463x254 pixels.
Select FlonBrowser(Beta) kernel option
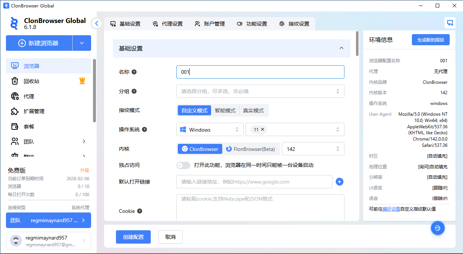[251, 149]
